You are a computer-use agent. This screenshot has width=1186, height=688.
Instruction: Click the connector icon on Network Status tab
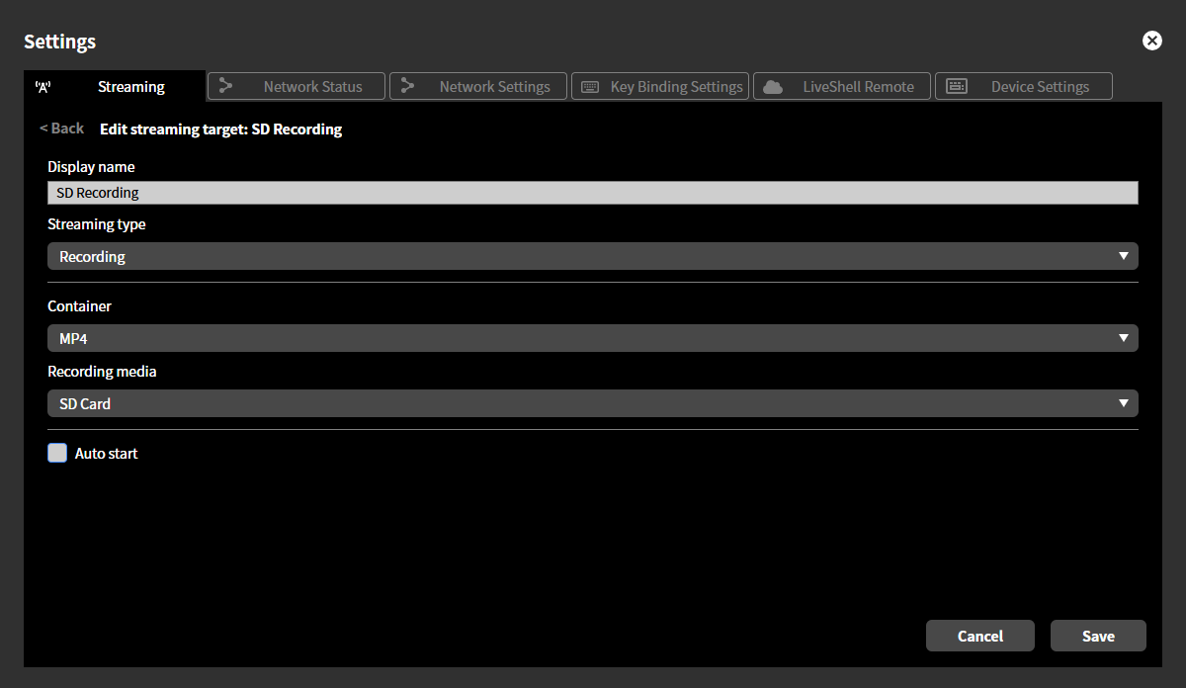[x=227, y=86]
